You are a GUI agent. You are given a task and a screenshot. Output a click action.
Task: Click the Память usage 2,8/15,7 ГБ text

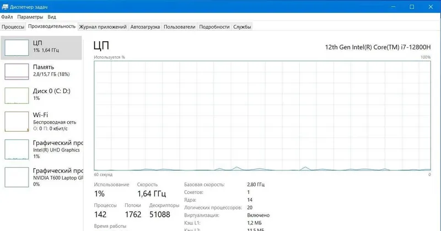(x=51, y=74)
